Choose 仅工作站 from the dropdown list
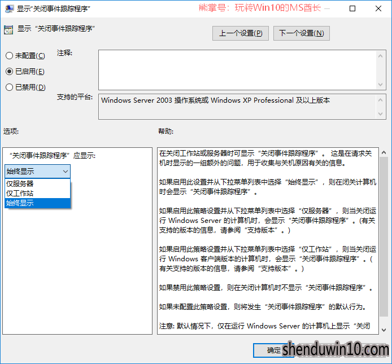 [37, 193]
